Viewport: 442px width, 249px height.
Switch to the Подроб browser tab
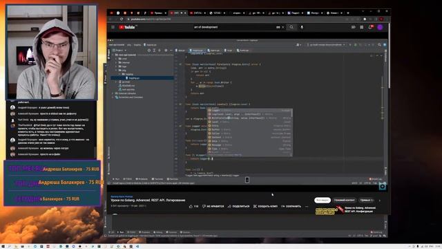[x=296, y=13]
